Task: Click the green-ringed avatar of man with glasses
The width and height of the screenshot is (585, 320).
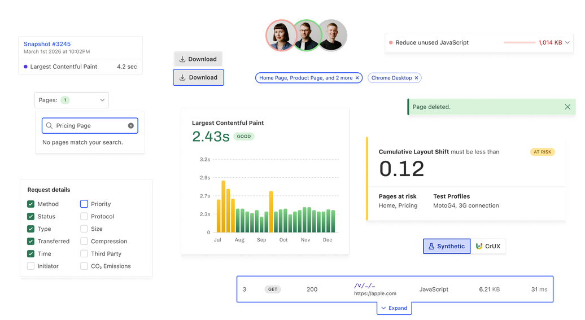Action: click(x=308, y=36)
